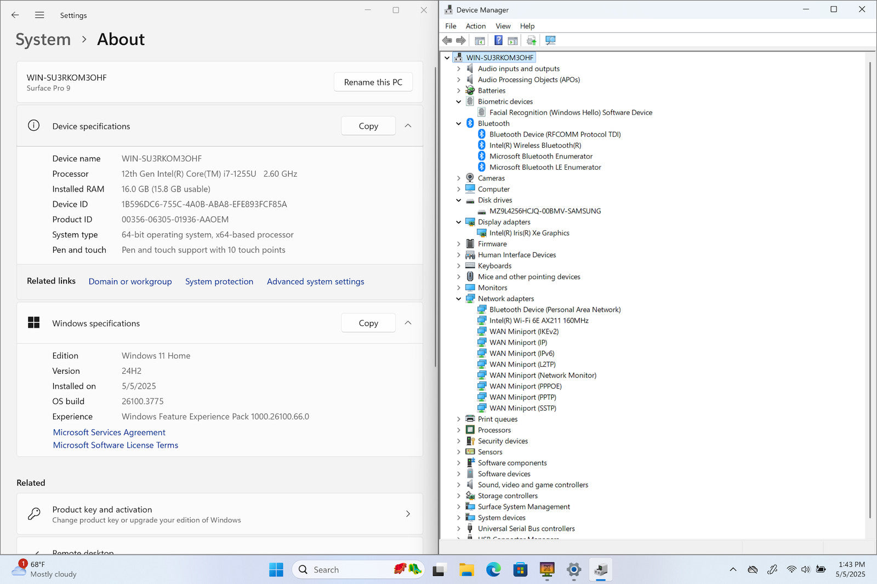Open Domain or workgroup link
Image resolution: width=877 pixels, height=584 pixels.
coord(130,281)
